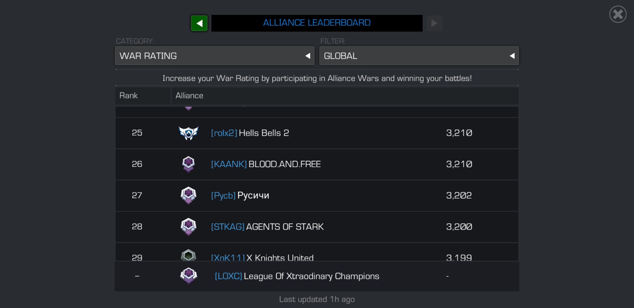Select the League Of Xtraodinary Champions row
Image resolution: width=634 pixels, height=308 pixels.
point(317,276)
